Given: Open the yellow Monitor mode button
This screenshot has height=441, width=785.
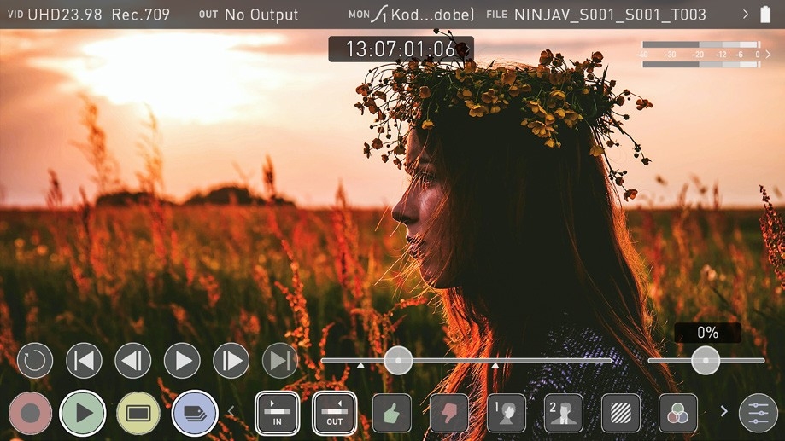Looking at the screenshot, I should (x=138, y=414).
